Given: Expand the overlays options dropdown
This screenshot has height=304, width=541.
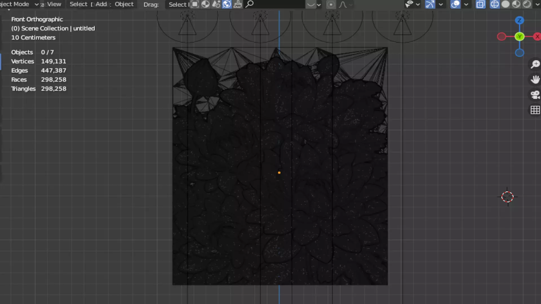Looking at the screenshot, I should [466, 4].
